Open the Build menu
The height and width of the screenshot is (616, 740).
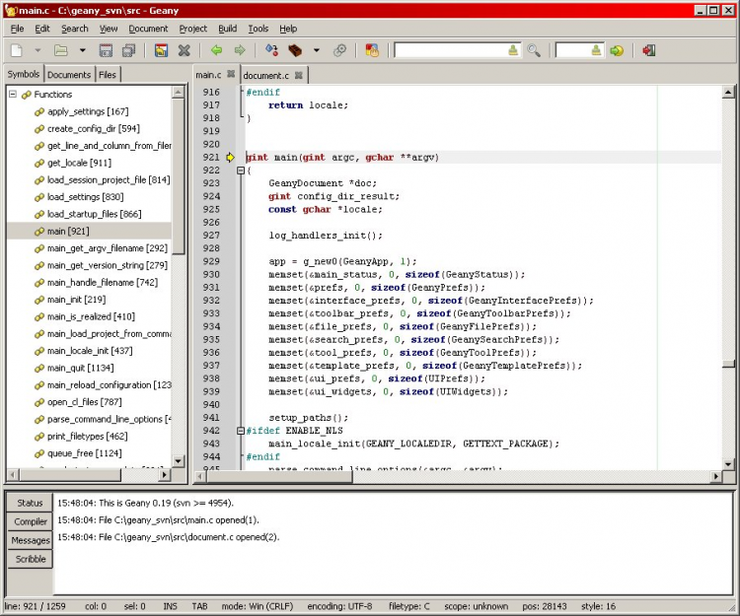[228, 29]
